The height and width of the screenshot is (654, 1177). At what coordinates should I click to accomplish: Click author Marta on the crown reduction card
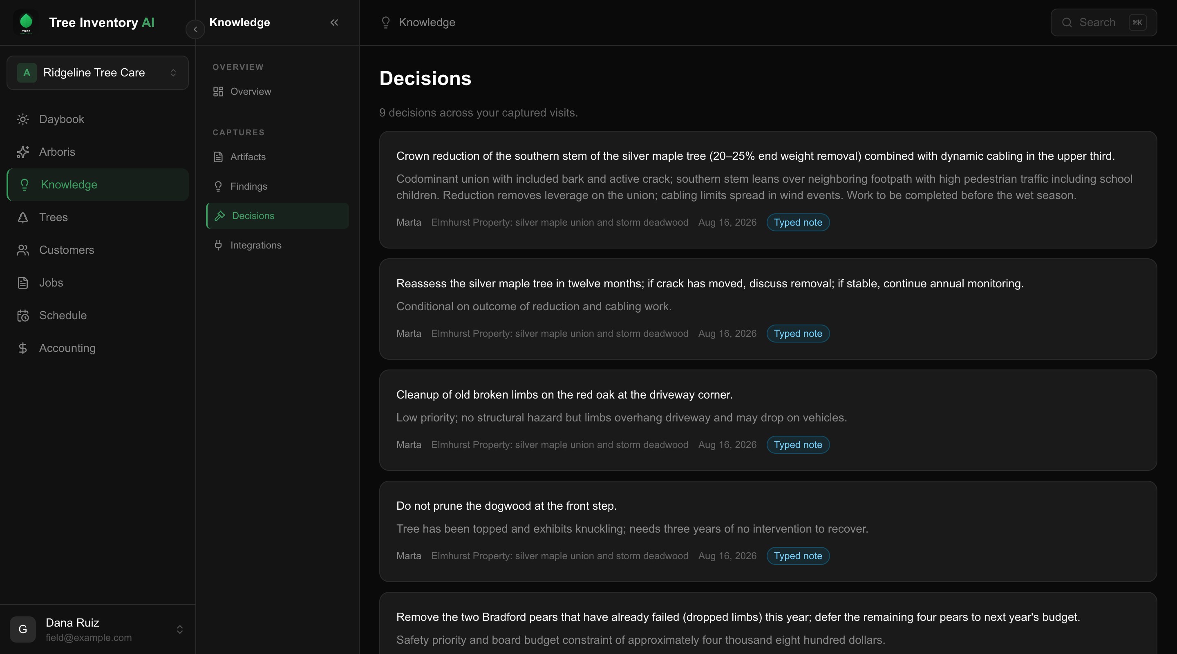[x=409, y=223]
